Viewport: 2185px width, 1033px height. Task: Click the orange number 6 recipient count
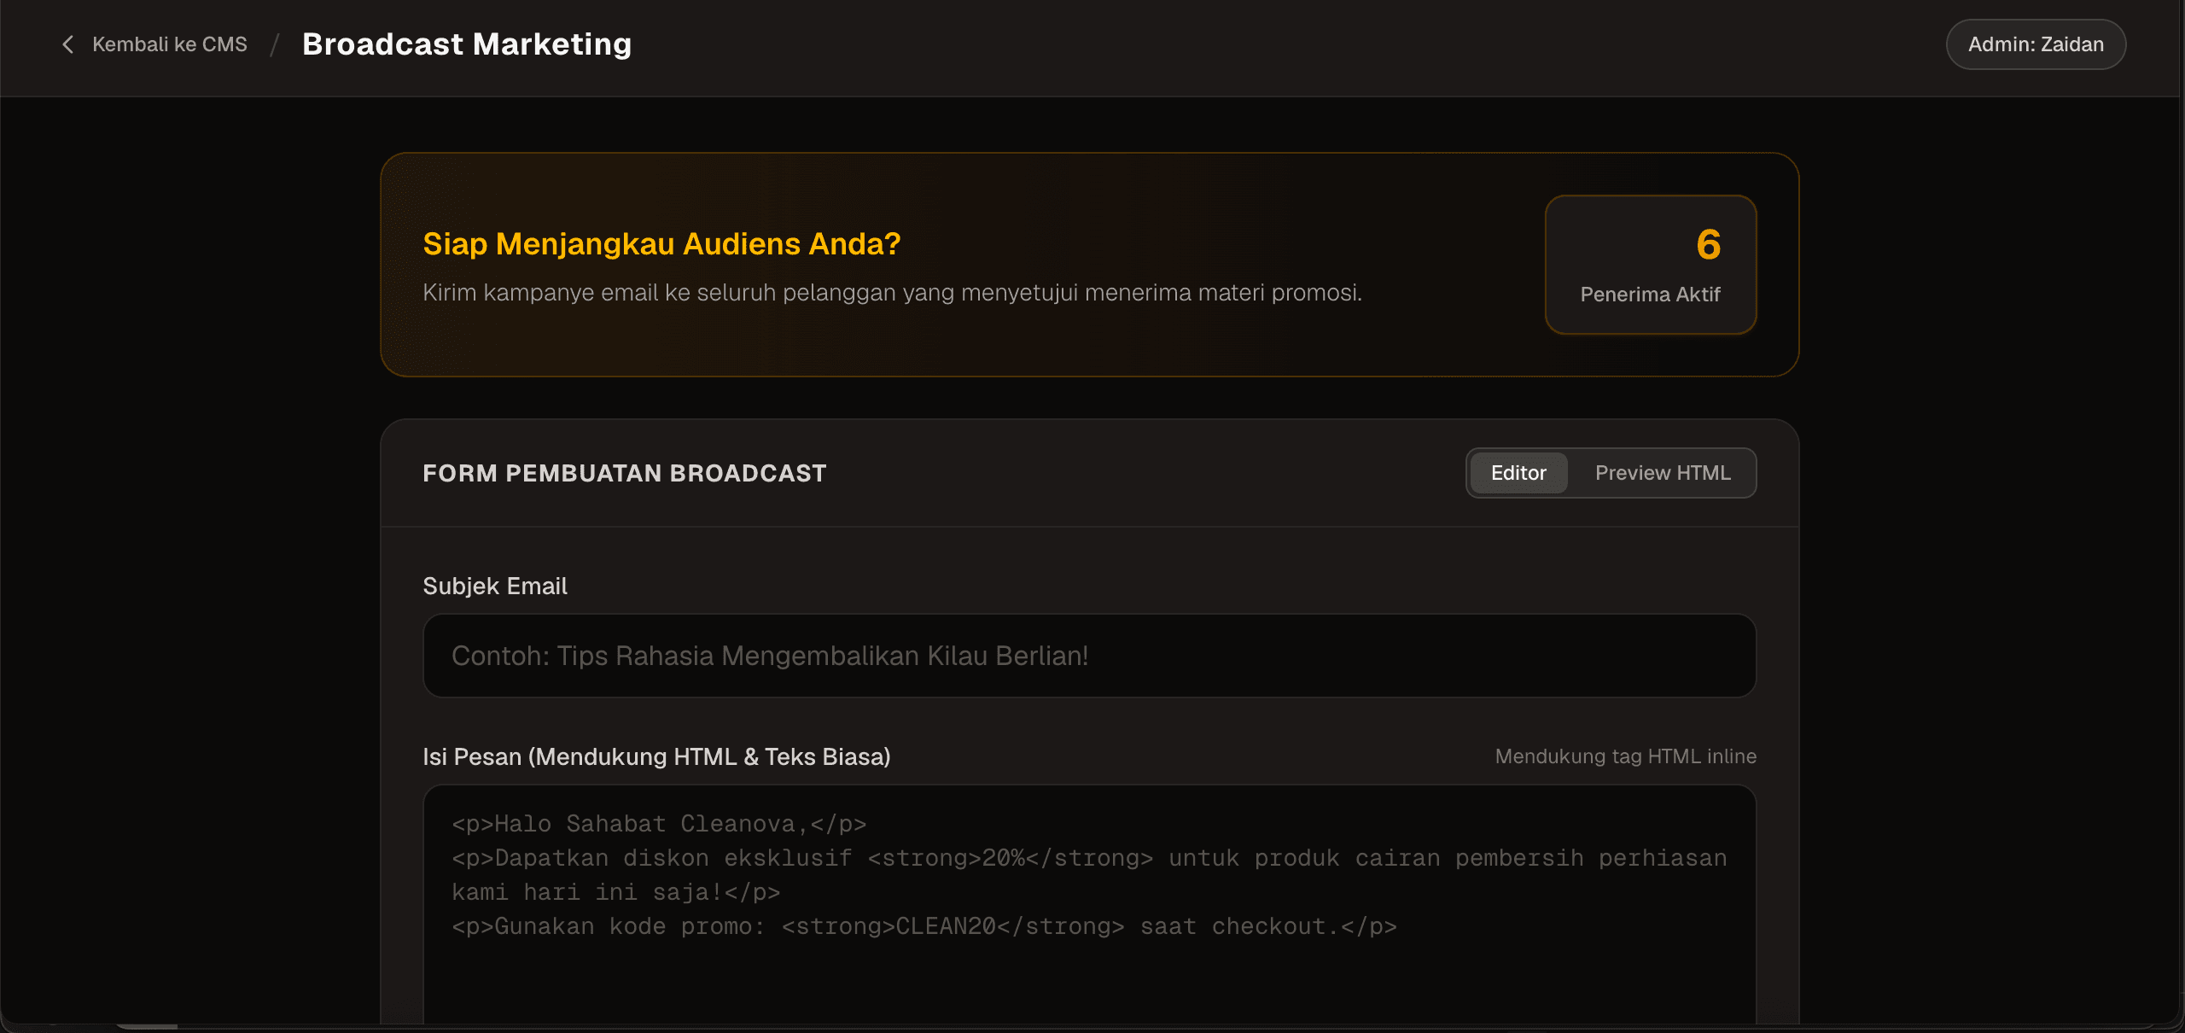coord(1708,245)
